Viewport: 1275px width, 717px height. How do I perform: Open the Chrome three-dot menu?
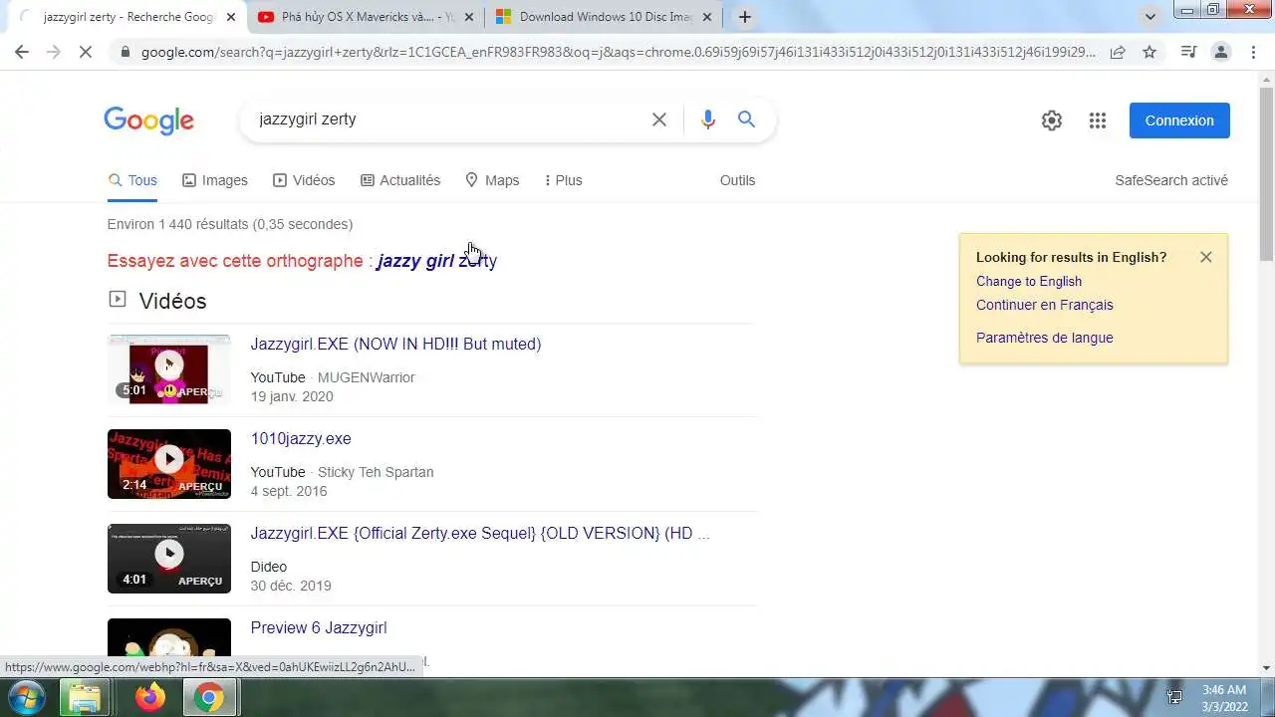point(1252,52)
